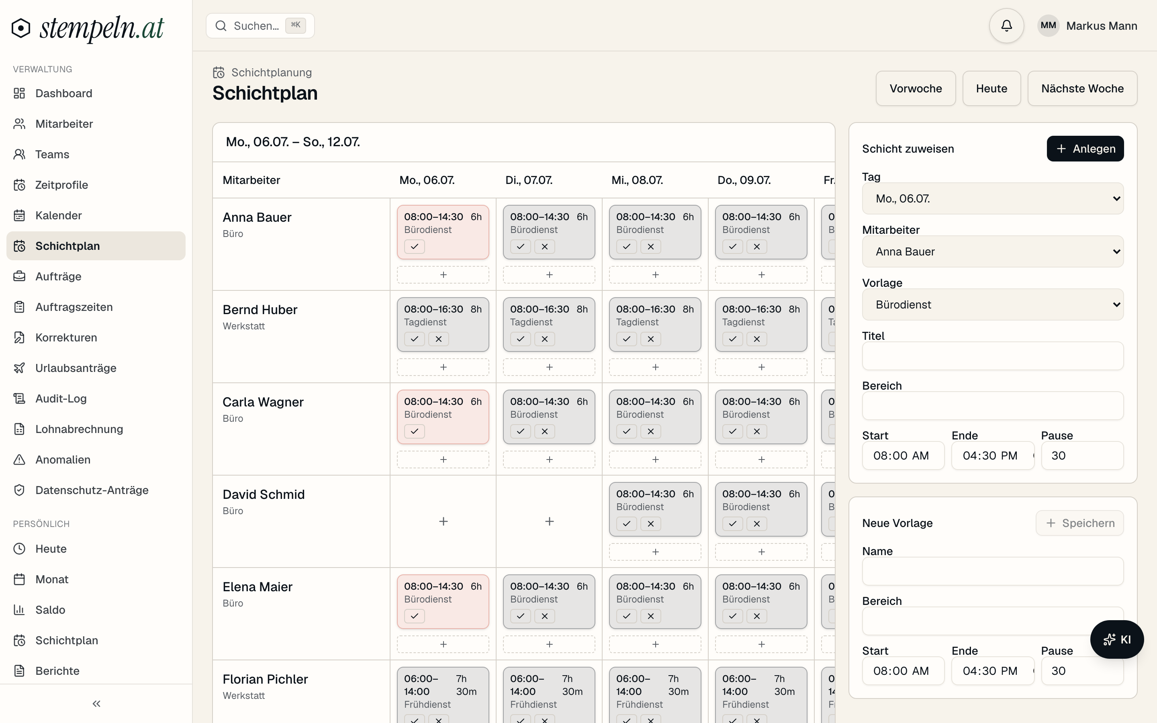Reject Elena Maier's Thursday shift with X
The height and width of the screenshot is (723, 1157).
coord(757,617)
